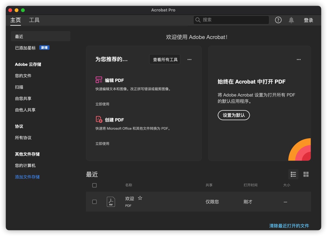Screen dimensions: 327x236
Task: Open 您的文件 in sidebar
Action: pos(23,76)
